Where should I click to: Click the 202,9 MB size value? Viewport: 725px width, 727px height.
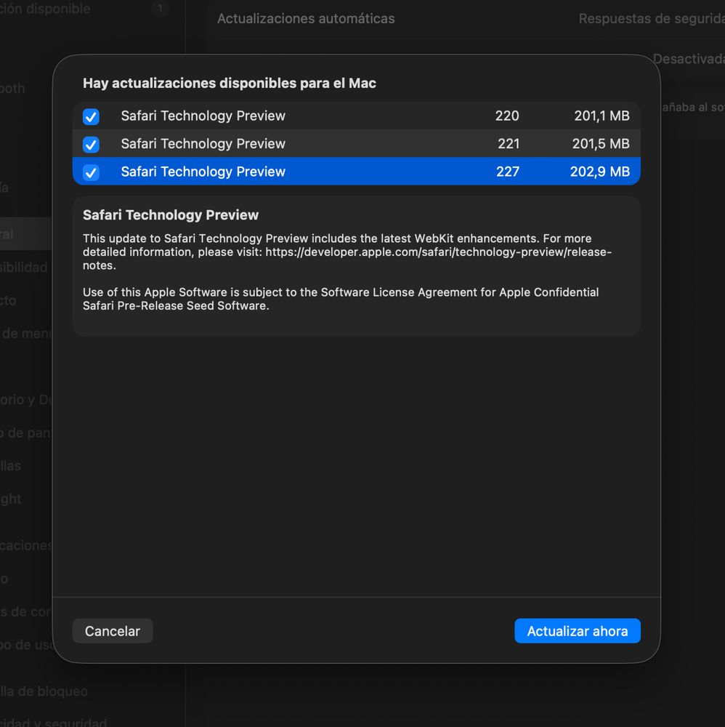600,172
